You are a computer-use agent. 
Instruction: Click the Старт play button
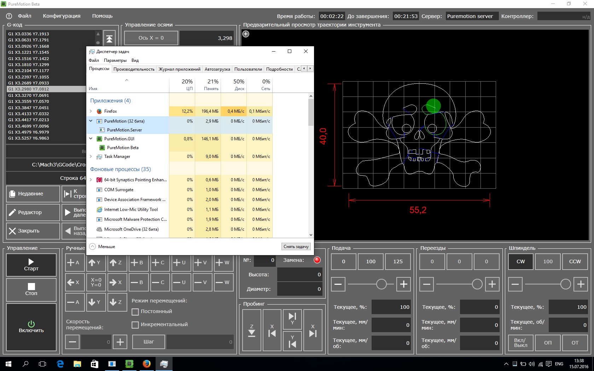click(x=31, y=265)
